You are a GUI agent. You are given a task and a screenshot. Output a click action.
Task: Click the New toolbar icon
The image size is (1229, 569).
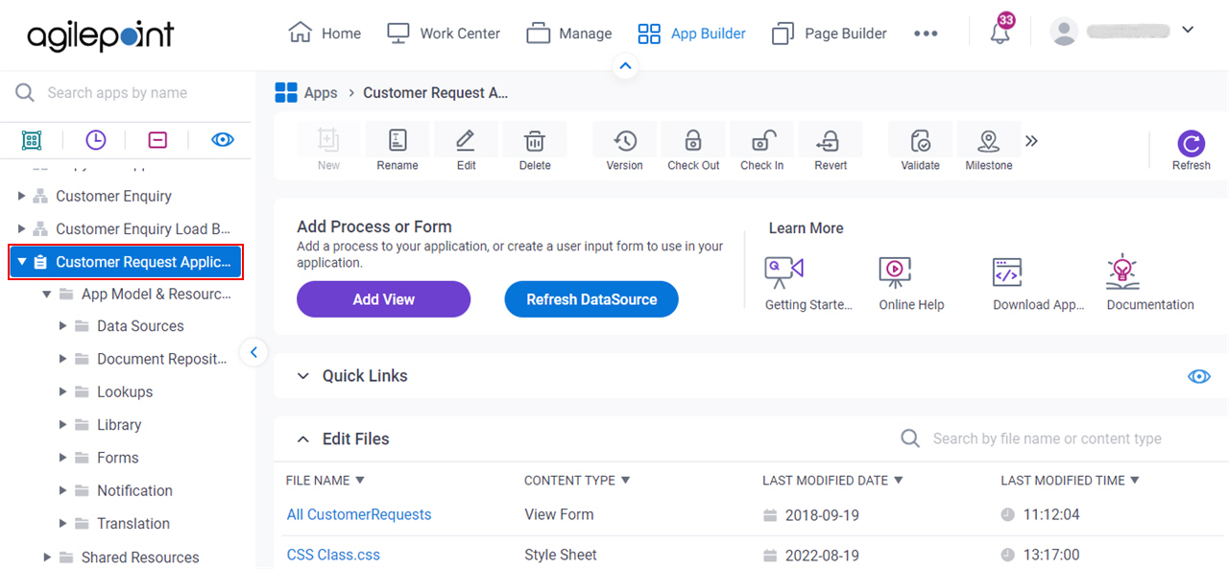[328, 141]
